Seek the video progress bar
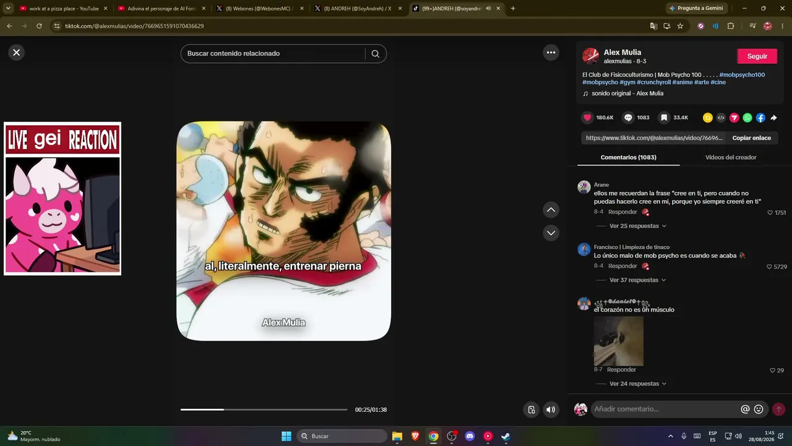 (264, 409)
